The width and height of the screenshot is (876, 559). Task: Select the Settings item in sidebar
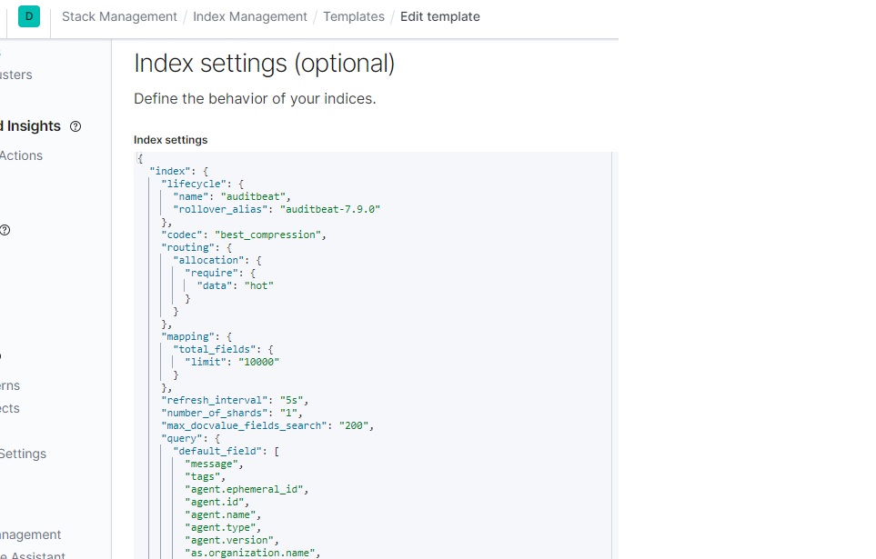(23, 454)
